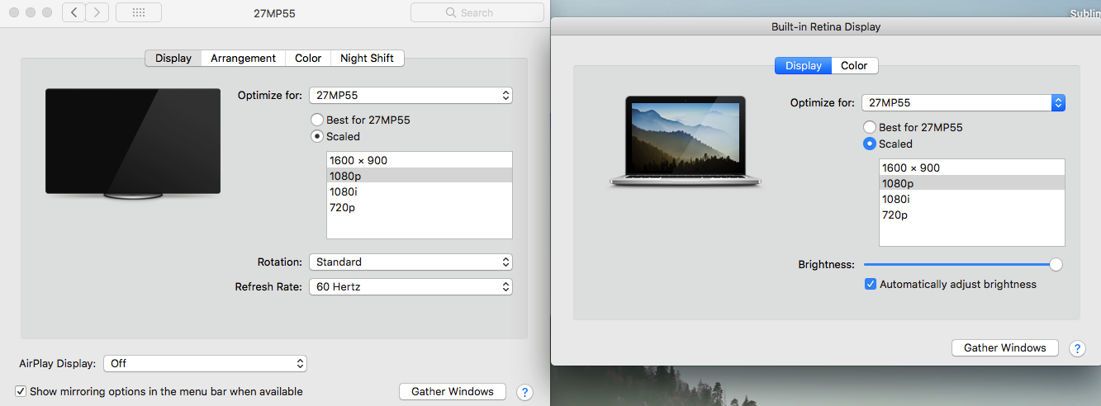1101x406 pixels.
Task: Open the Refresh Rate dropdown
Action: [x=411, y=286]
